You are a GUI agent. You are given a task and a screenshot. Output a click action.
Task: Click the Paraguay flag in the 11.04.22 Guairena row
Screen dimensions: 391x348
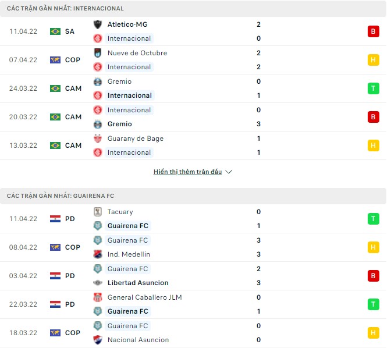(55, 219)
